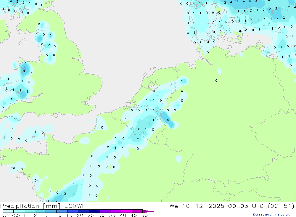Click the lightest 0.1–0.5 mm legend swatch

pyautogui.click(x=8, y=211)
